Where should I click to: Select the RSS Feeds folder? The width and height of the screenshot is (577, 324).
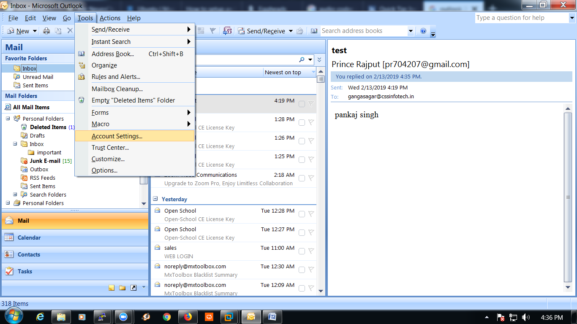point(42,178)
